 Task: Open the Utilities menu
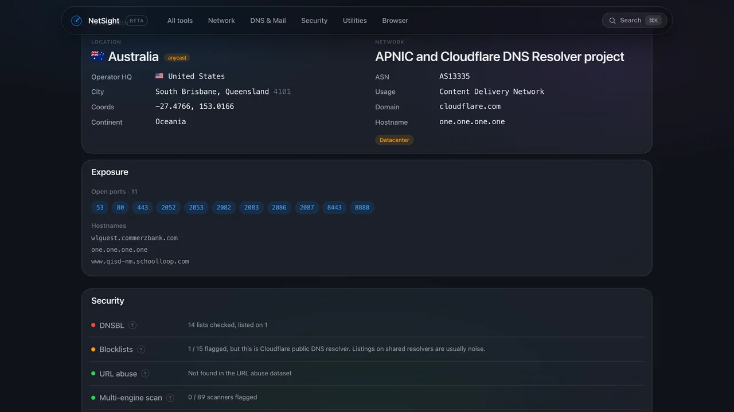pyautogui.click(x=355, y=21)
